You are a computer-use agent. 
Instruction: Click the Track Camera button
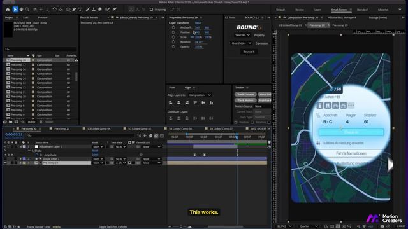tap(245, 95)
